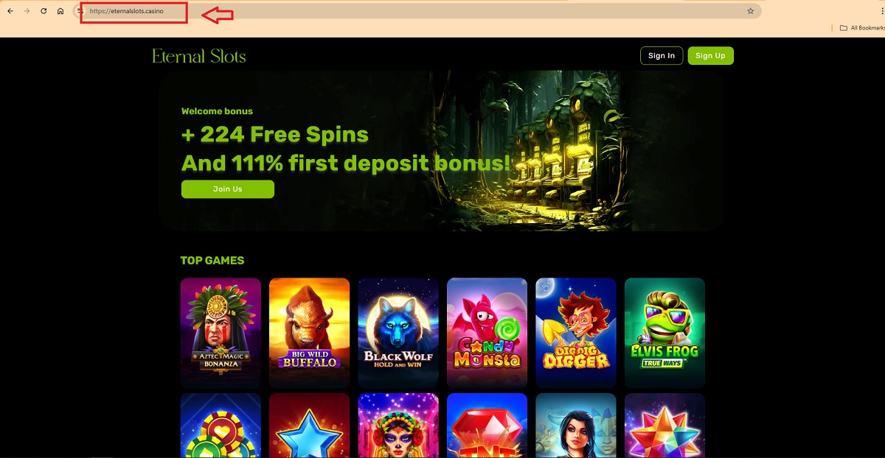The image size is (885, 458).
Task: Click the browser back arrow
Action: (10, 11)
